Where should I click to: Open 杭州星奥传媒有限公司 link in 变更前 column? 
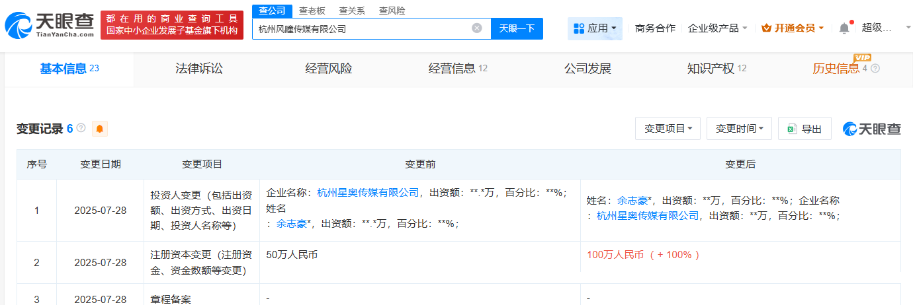tap(368, 193)
